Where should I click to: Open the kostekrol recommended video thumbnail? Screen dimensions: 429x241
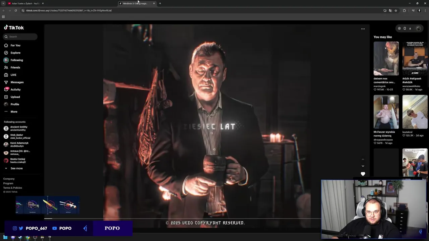(415, 112)
